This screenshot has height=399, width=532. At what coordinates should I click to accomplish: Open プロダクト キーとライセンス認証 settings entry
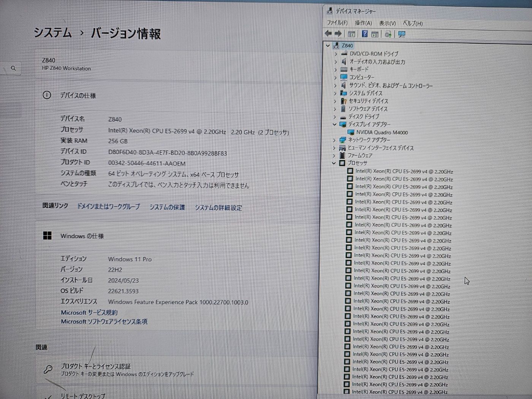pos(177,369)
